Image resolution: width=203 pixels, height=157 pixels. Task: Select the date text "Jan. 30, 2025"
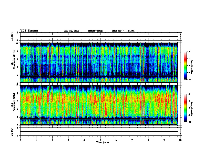coord(72,31)
